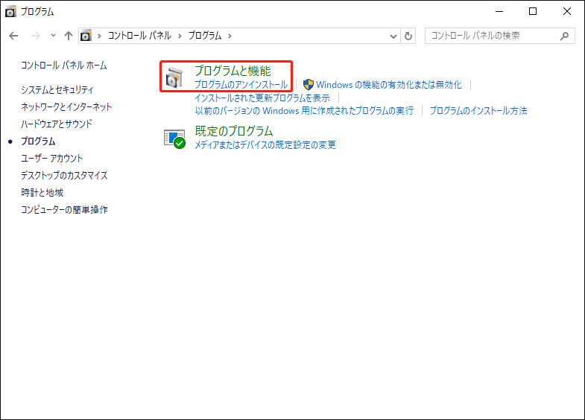Click メディアまたはデバイスの既定設定の変更
The width and height of the screenshot is (585, 420).
click(265, 145)
